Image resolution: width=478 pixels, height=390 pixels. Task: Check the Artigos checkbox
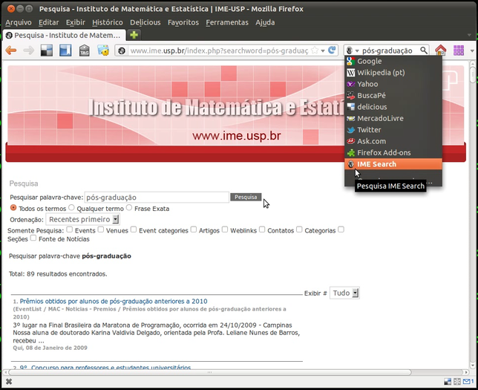(x=194, y=230)
